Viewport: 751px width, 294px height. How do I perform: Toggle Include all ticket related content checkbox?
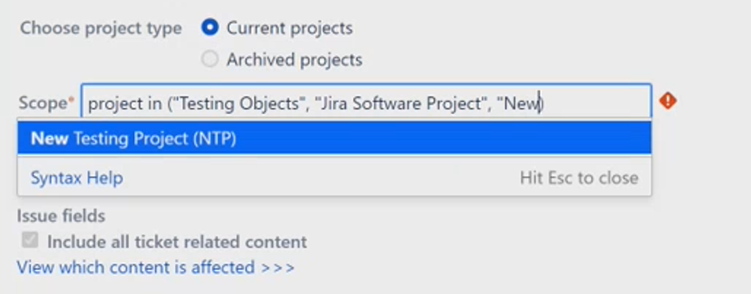(29, 240)
